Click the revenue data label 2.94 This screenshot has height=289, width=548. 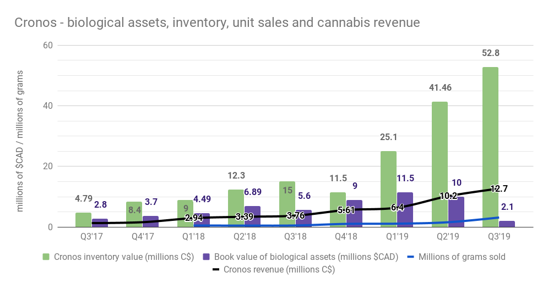194,218
